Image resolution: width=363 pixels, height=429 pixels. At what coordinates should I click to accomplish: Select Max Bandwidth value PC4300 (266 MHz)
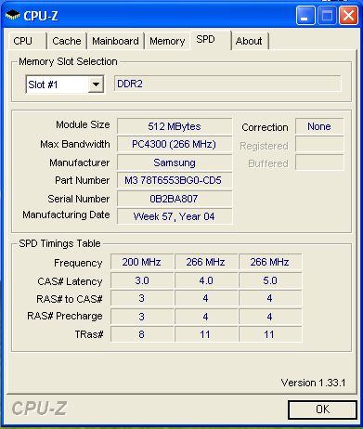tap(175, 144)
